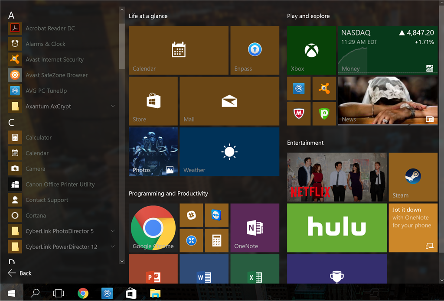The image size is (444, 301).
Task: Launch the Word tile
Action: coord(204,269)
